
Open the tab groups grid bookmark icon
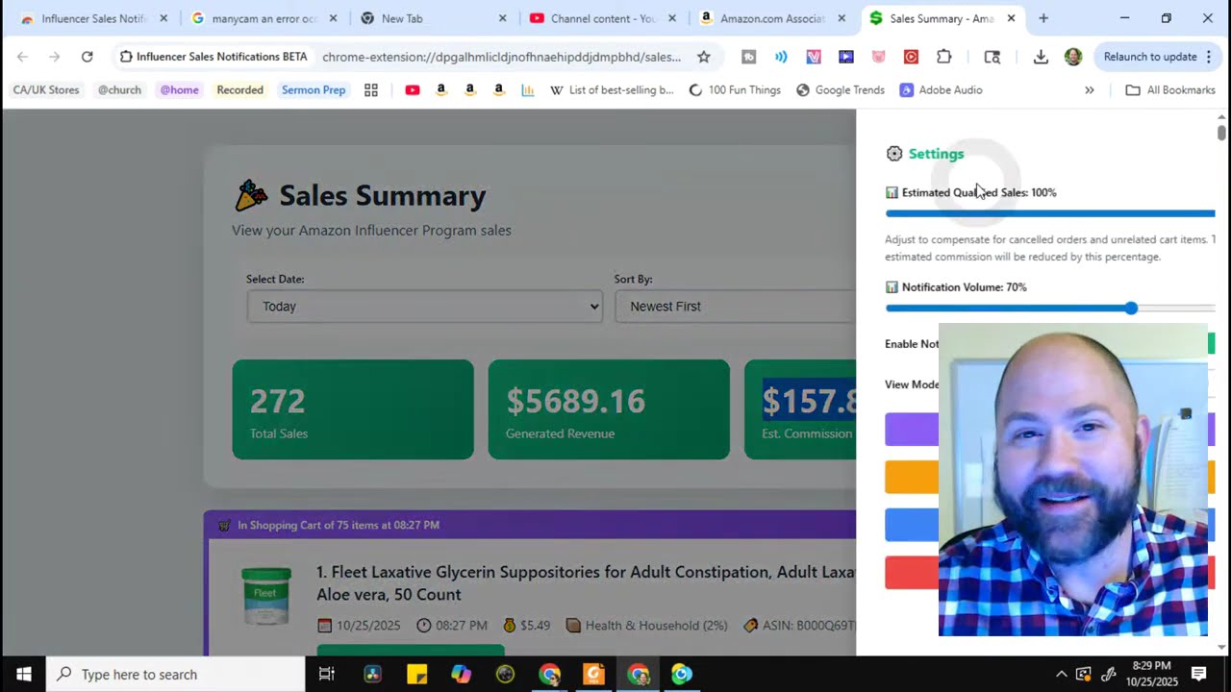pyautogui.click(x=371, y=90)
